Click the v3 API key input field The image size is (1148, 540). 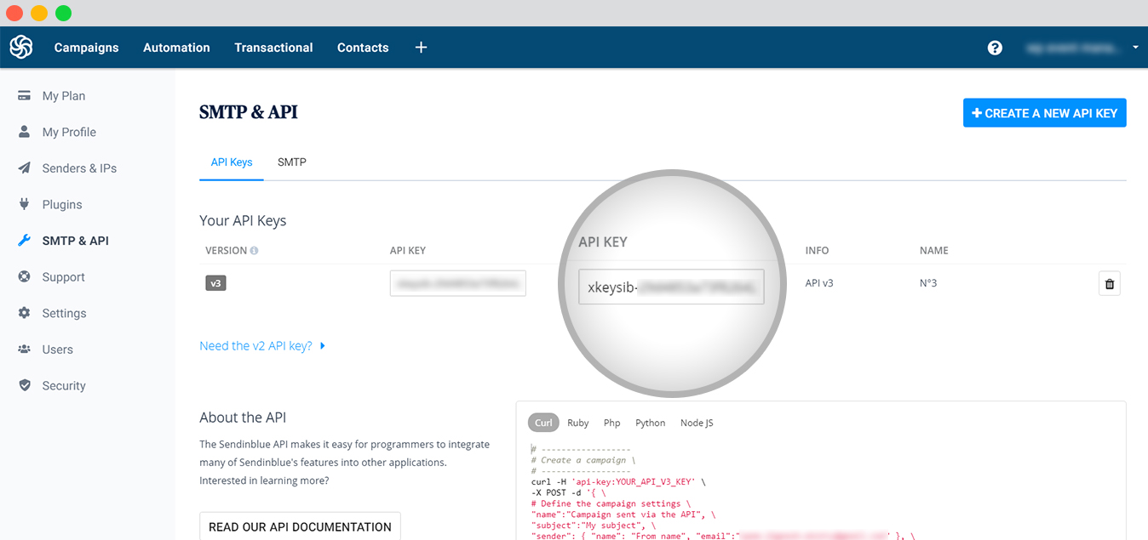(x=458, y=283)
